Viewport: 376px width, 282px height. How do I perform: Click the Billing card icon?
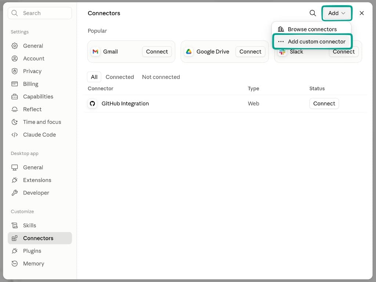point(15,84)
